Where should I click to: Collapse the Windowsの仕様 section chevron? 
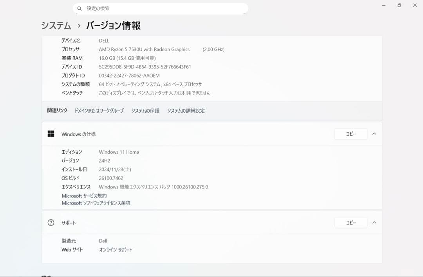click(374, 133)
